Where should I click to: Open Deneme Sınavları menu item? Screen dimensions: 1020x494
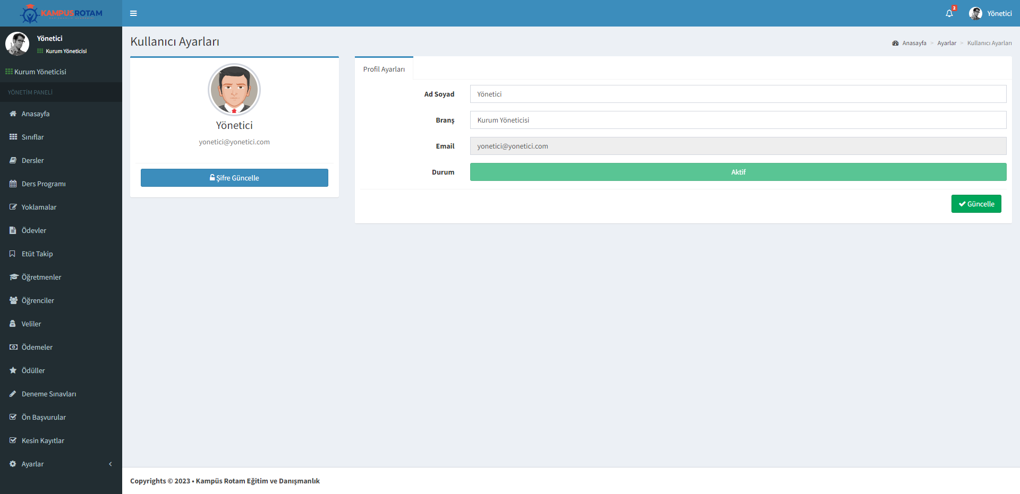[x=49, y=394]
